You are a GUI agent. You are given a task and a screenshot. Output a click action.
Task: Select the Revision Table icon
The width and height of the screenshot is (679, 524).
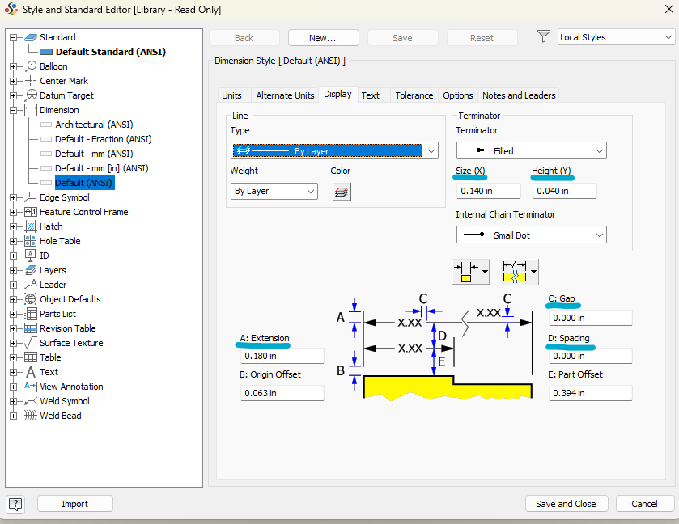[x=30, y=327]
